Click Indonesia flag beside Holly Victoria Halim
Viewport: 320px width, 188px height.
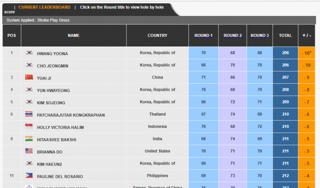[29, 126]
